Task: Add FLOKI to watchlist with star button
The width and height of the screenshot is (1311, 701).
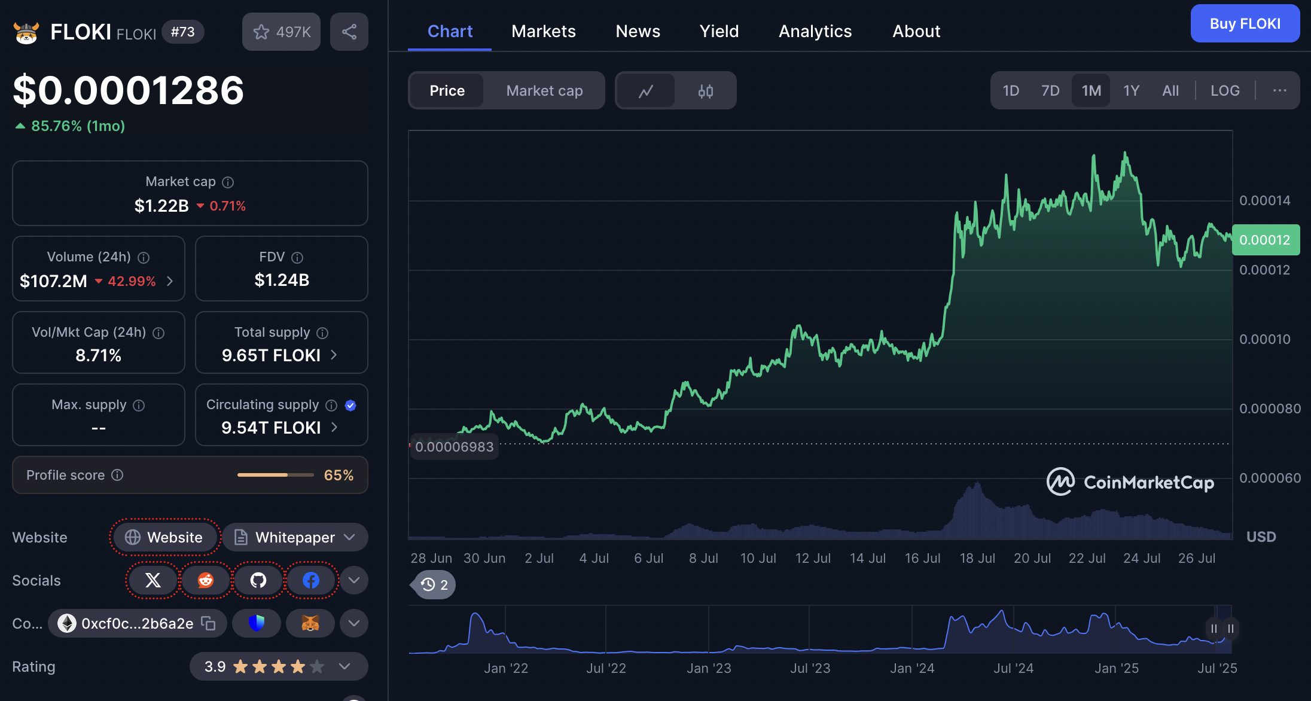Action: (x=281, y=32)
